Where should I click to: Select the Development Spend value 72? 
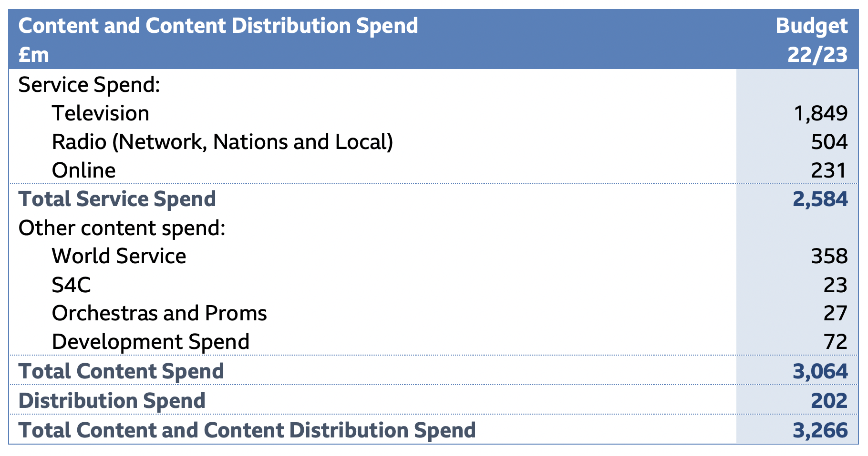pyautogui.click(x=835, y=342)
